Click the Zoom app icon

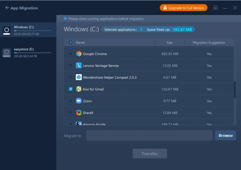79,101
